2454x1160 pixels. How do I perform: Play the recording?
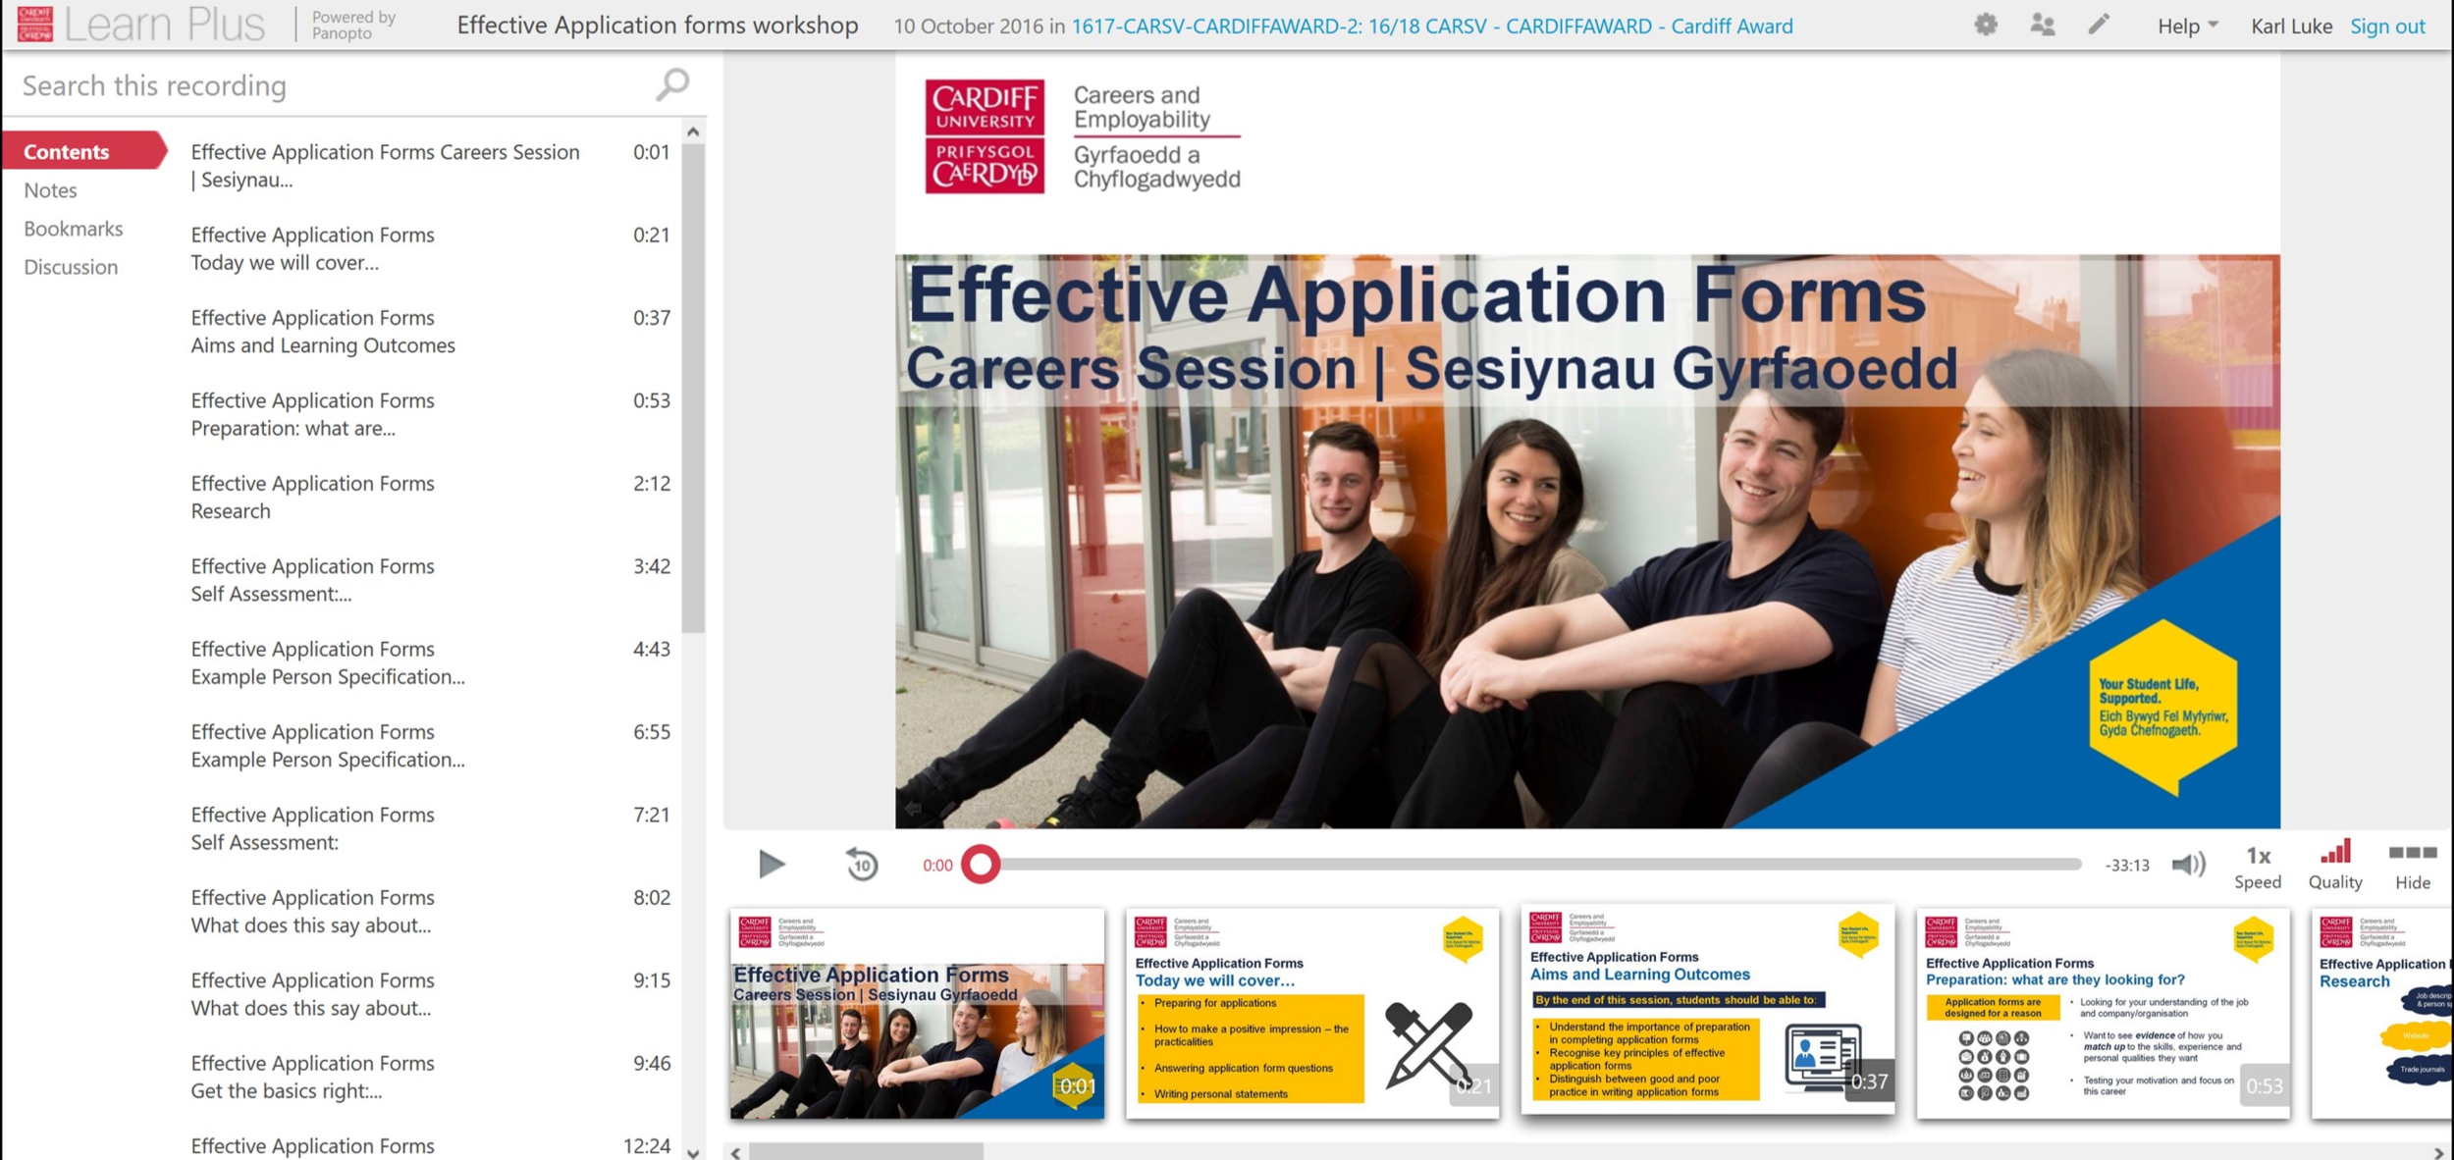coord(772,864)
